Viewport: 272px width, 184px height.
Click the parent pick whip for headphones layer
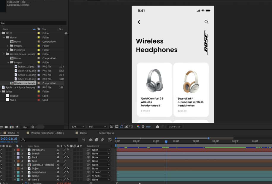click(88, 172)
